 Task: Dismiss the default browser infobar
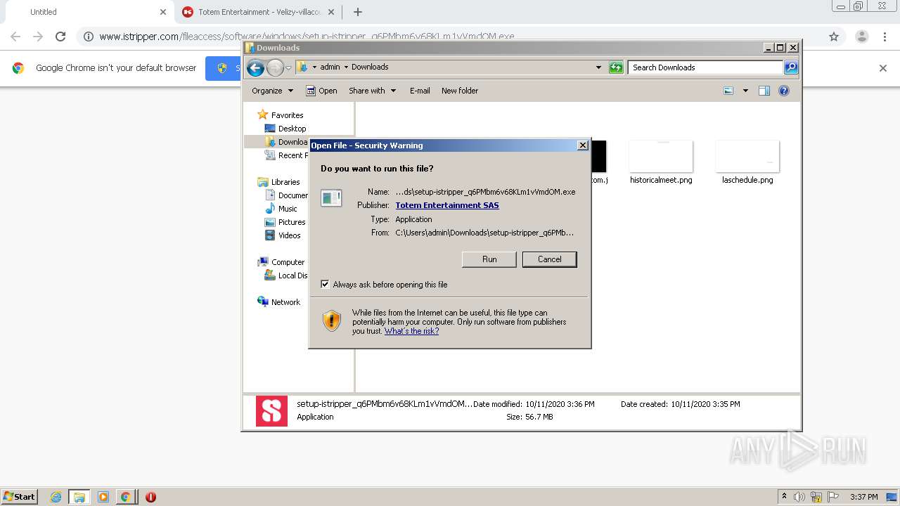tap(883, 68)
